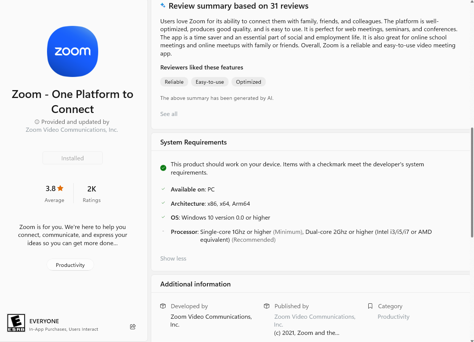Open the Productivity category tag
This screenshot has width=474, height=342.
pyautogui.click(x=70, y=265)
